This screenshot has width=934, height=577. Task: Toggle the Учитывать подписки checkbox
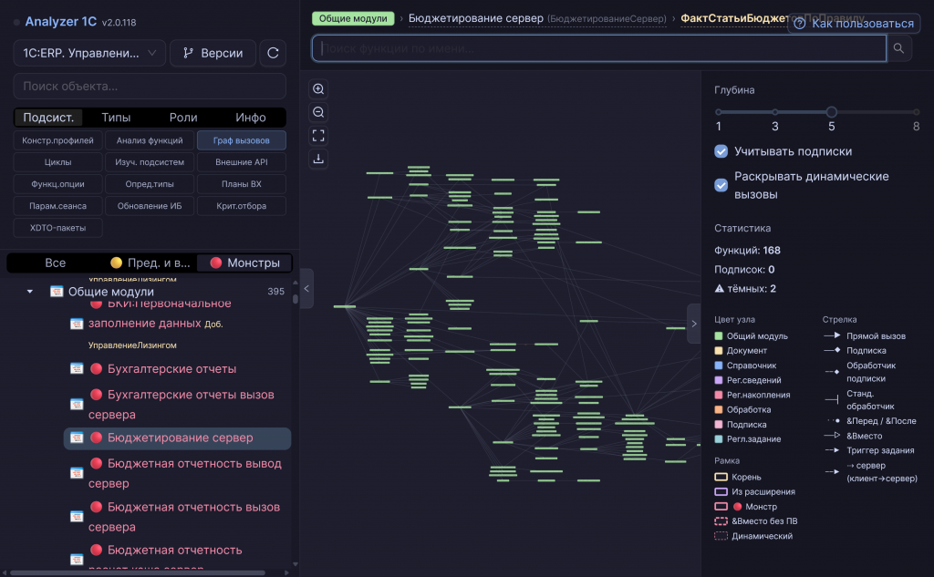(721, 151)
